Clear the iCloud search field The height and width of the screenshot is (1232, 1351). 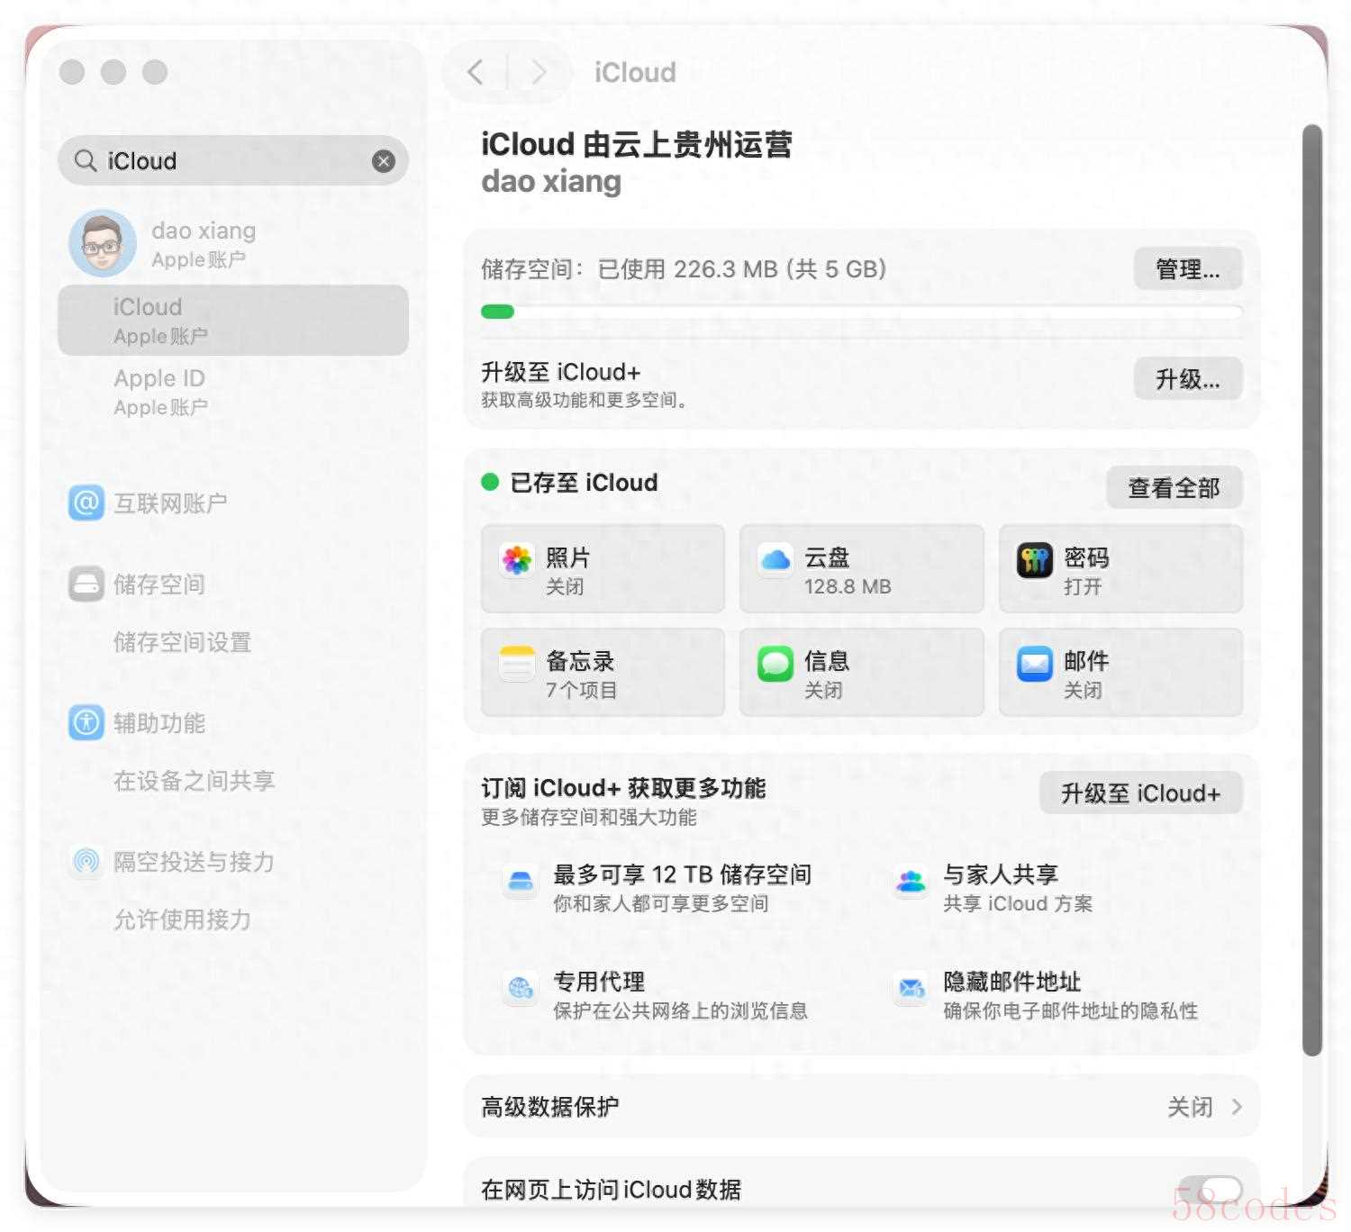[x=384, y=161]
